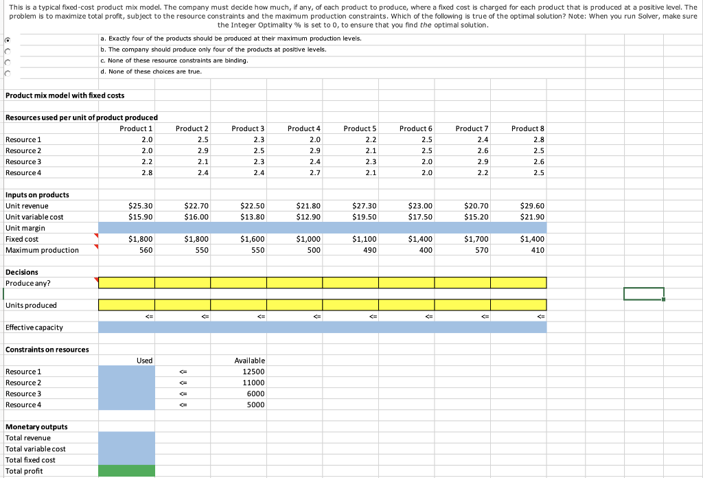Select the green Total profit cell
Viewport: 703px width, 478px height.
pyautogui.click(x=126, y=472)
